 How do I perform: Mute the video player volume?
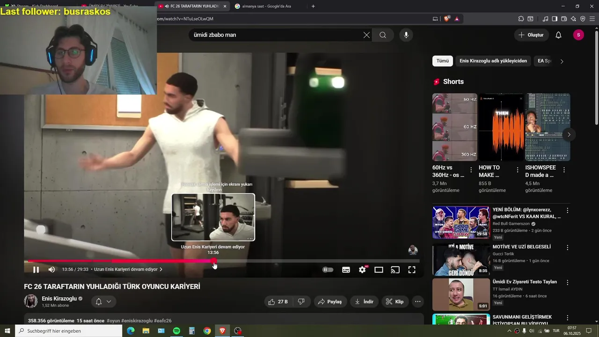coord(51,270)
